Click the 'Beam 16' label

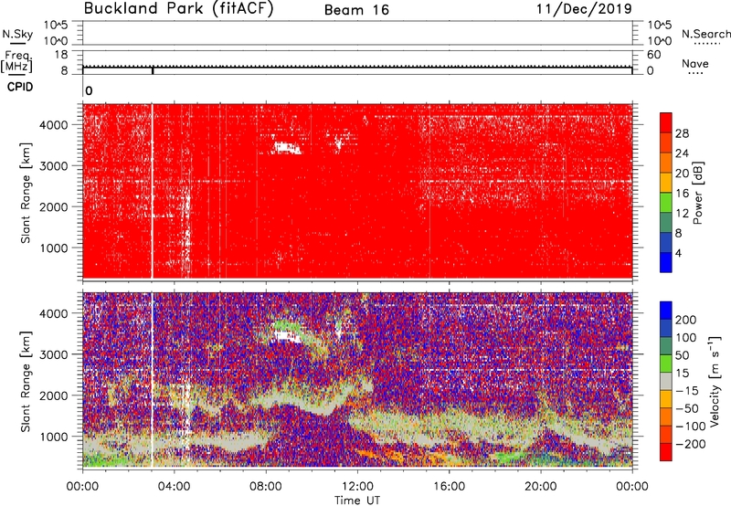click(356, 10)
